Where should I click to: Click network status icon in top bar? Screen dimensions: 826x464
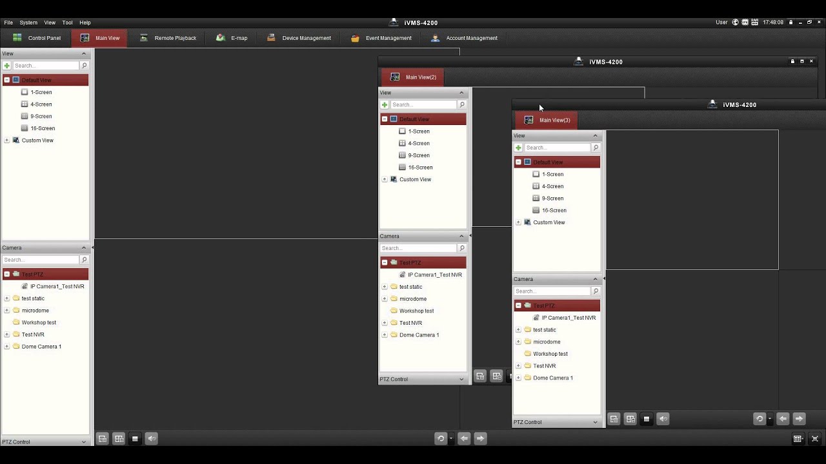point(736,23)
